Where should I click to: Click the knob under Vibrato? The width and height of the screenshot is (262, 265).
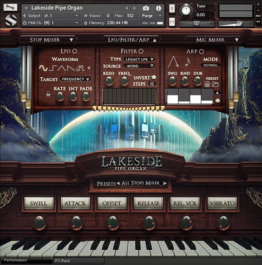click(x=223, y=223)
